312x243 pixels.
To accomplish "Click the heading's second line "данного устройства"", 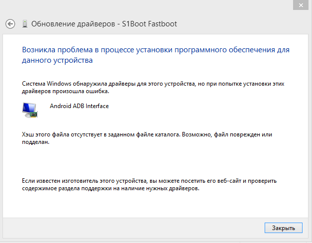I will (x=57, y=60).
